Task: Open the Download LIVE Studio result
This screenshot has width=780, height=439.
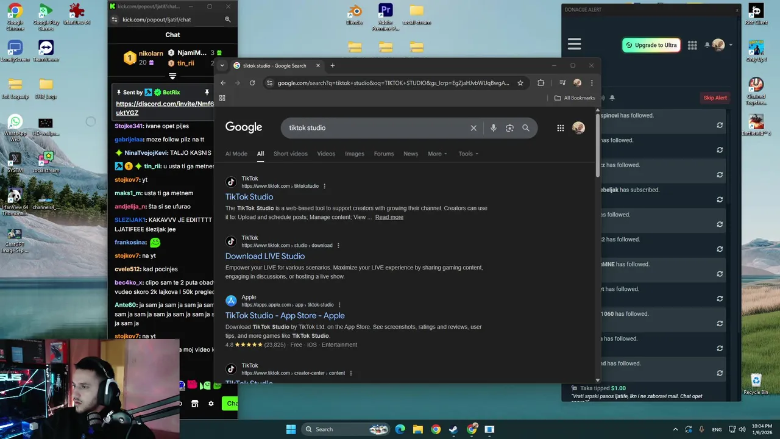Action: click(265, 256)
